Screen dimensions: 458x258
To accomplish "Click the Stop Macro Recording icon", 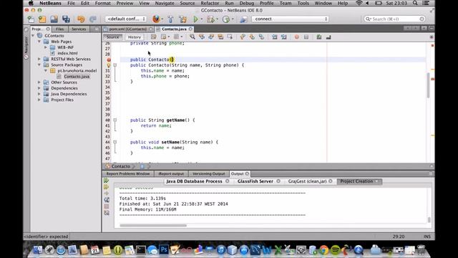I will 306,37.
